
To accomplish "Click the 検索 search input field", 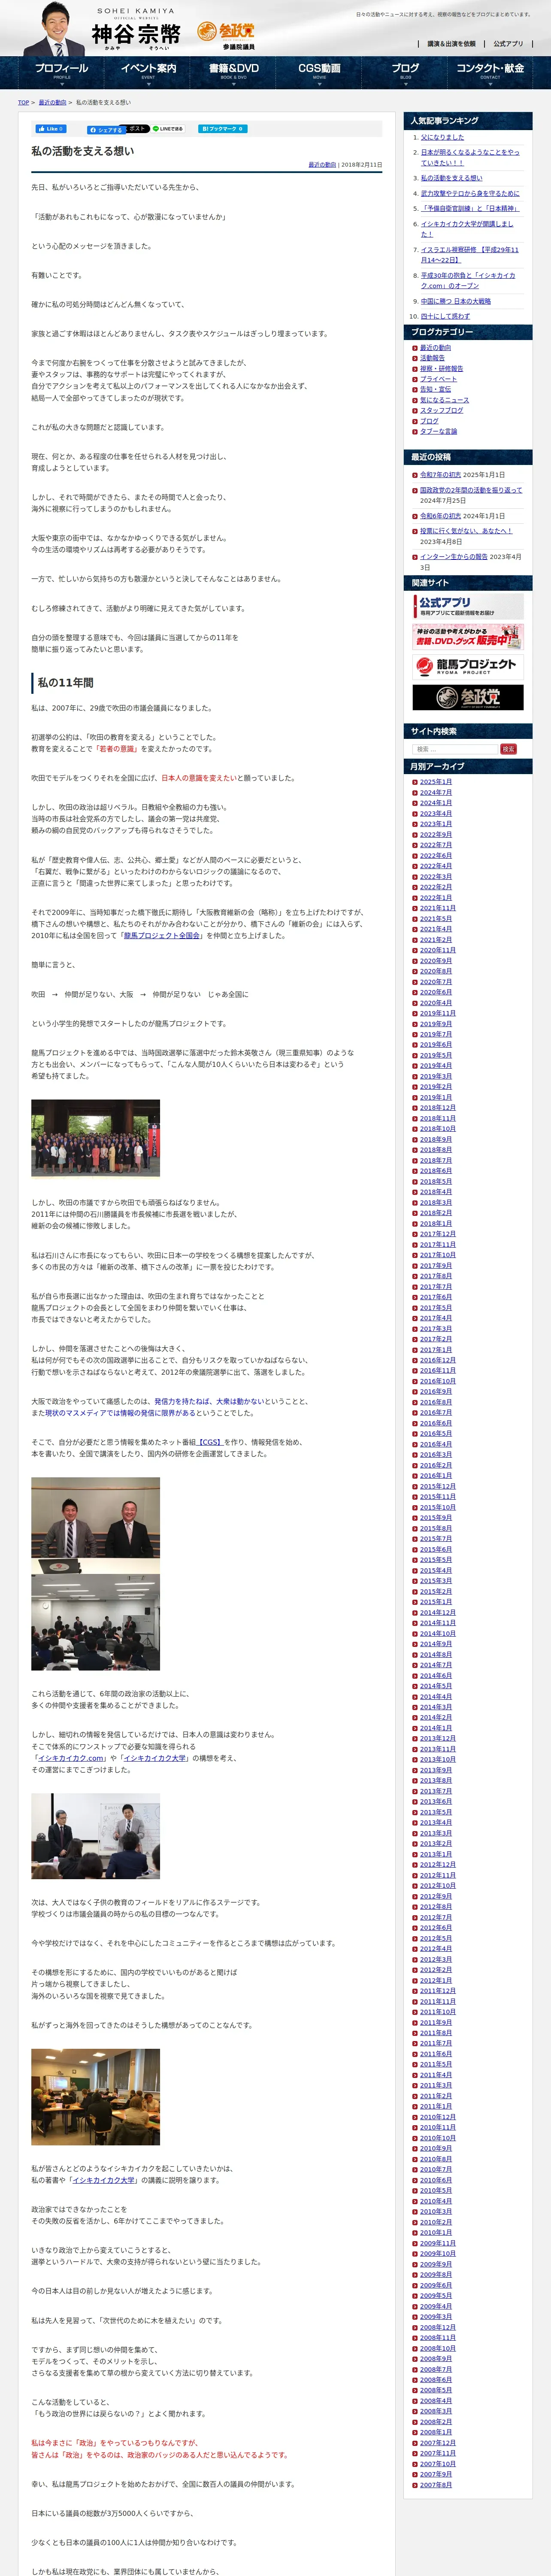I will (x=455, y=749).
